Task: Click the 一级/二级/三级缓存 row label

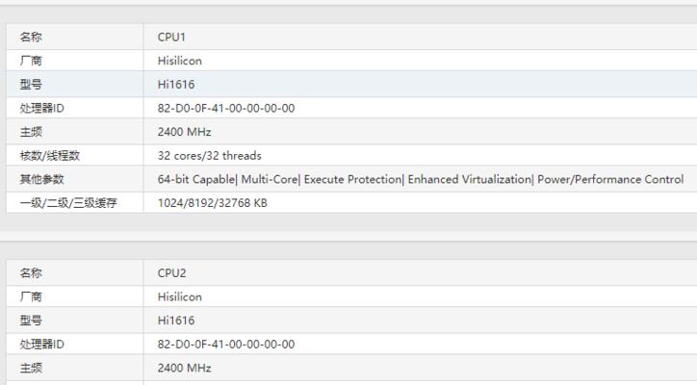Action: (x=68, y=203)
